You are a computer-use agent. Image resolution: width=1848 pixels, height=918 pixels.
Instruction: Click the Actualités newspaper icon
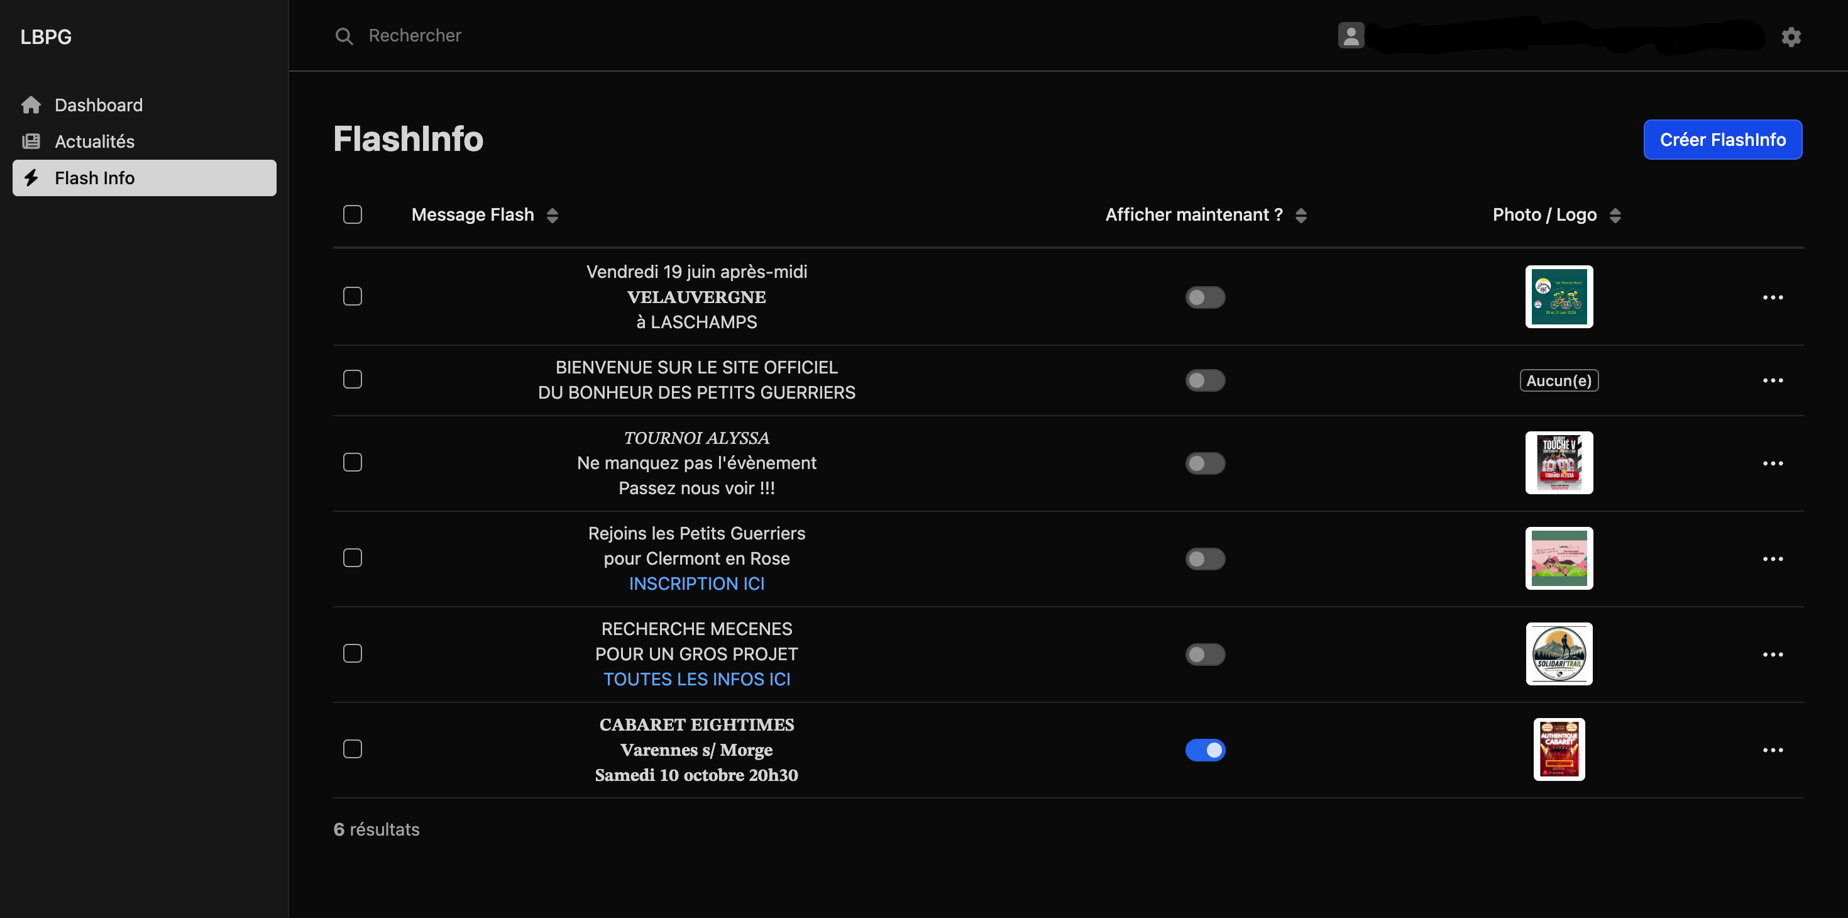(31, 141)
